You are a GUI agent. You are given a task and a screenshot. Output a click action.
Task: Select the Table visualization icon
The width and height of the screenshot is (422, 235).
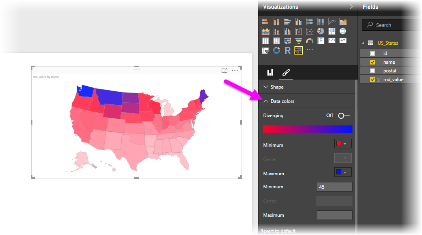coord(266,41)
